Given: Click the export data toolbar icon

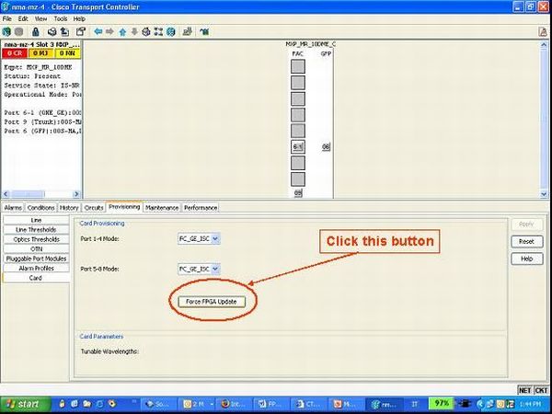Looking at the screenshot, I should tap(64, 32).
